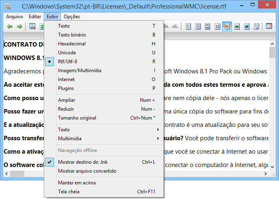
Task: Click the horizontal scrollbar thumb
Action: tap(17, 173)
